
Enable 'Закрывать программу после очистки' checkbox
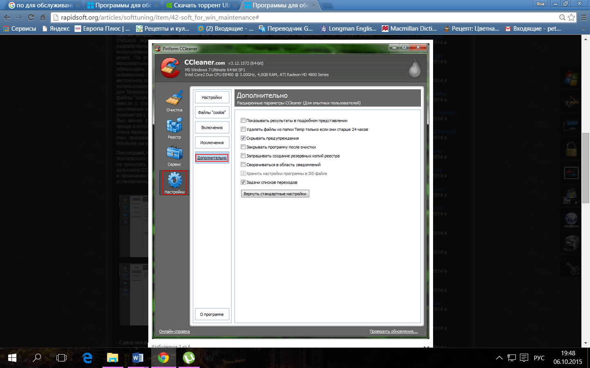click(x=243, y=147)
